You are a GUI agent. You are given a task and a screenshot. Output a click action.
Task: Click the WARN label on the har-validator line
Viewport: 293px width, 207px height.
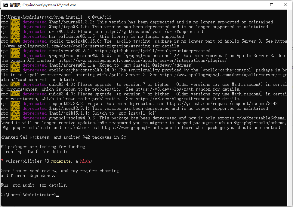15,37
